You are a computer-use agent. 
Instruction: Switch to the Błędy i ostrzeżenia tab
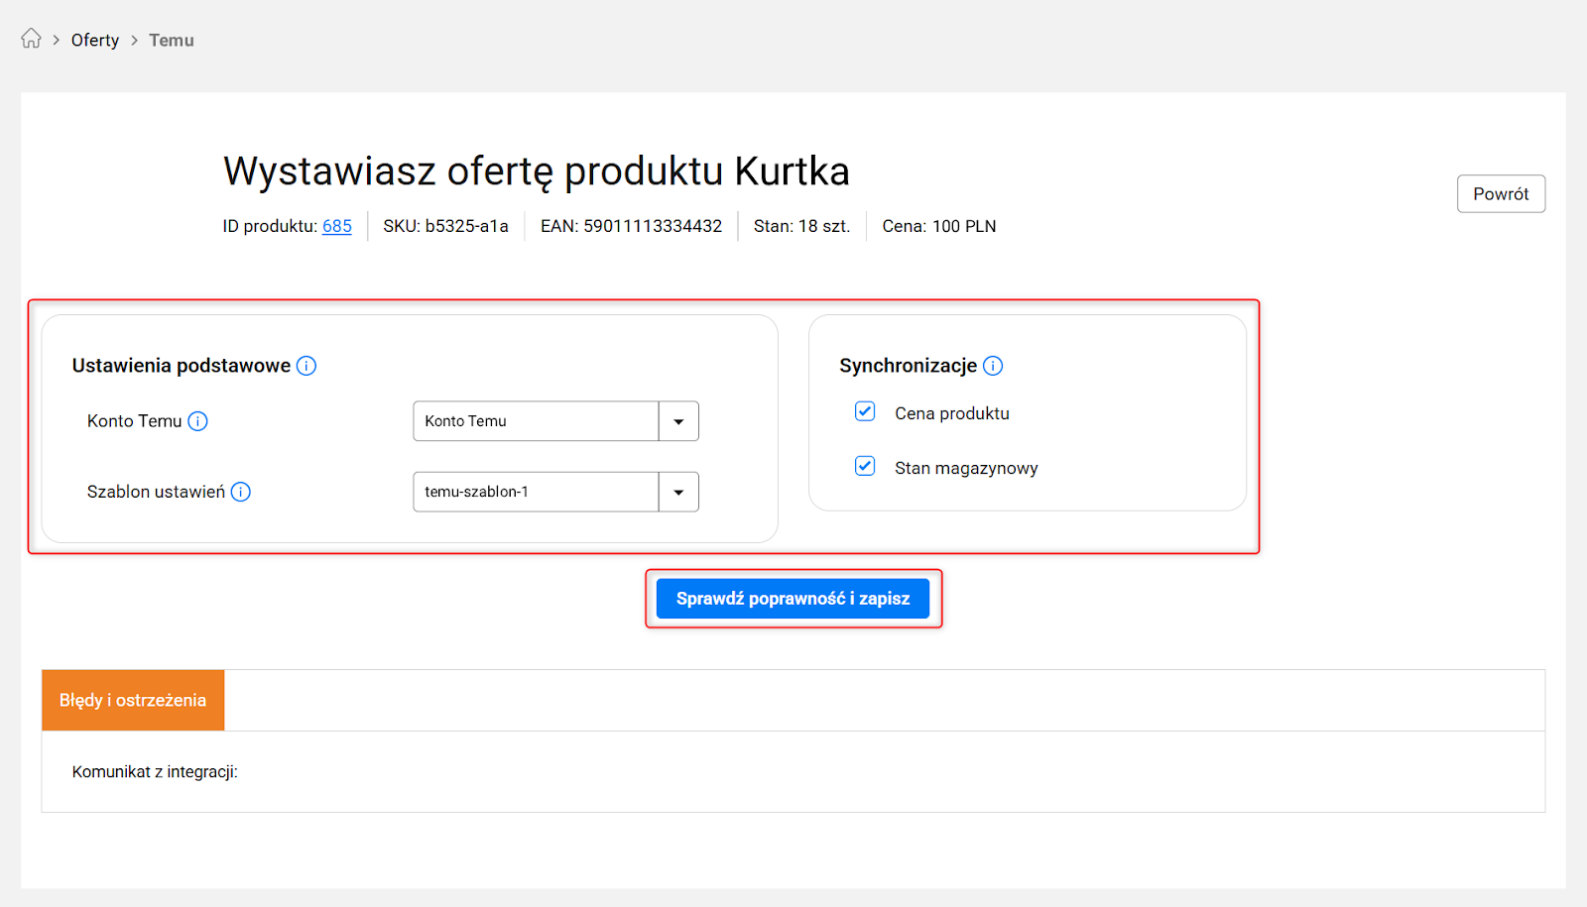tap(133, 700)
